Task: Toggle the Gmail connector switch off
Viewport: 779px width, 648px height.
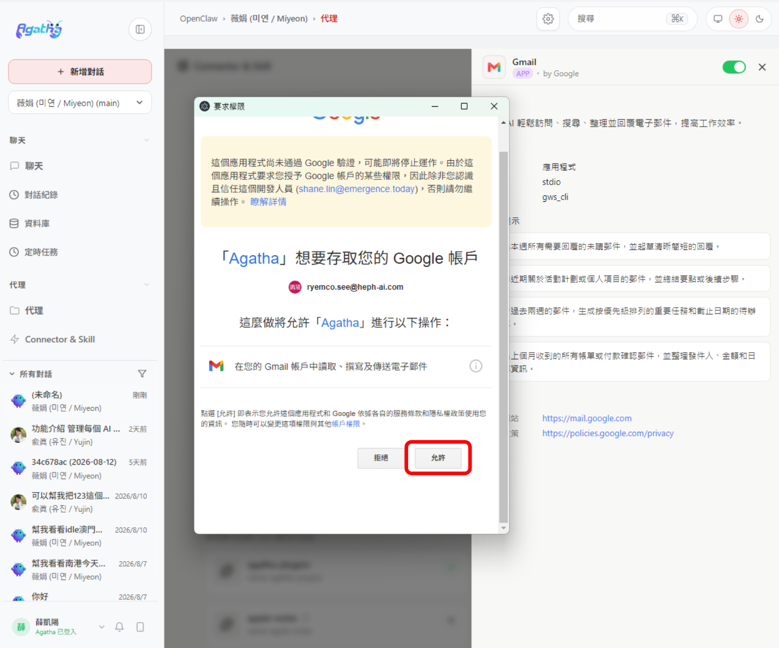Action: point(734,67)
